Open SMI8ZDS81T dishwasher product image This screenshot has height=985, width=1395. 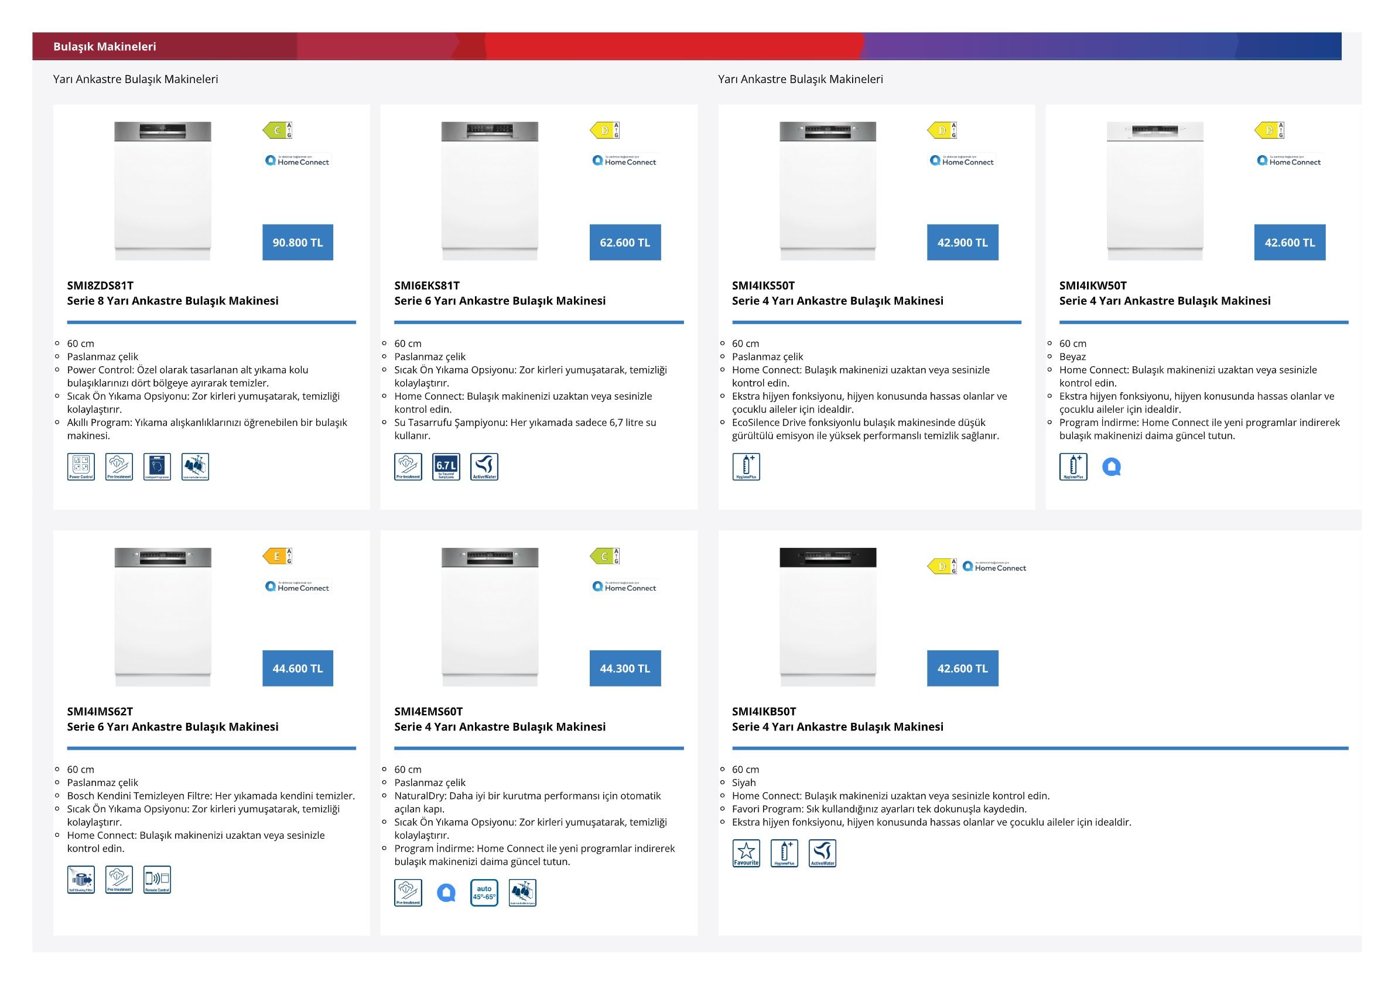click(x=163, y=191)
